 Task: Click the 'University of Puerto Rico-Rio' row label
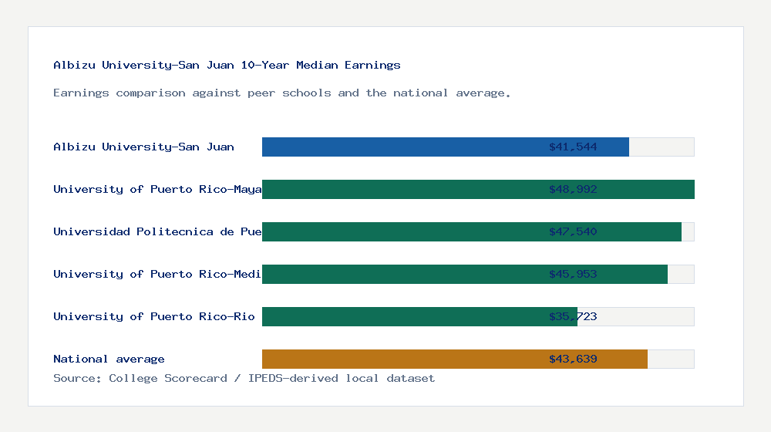coord(154,316)
